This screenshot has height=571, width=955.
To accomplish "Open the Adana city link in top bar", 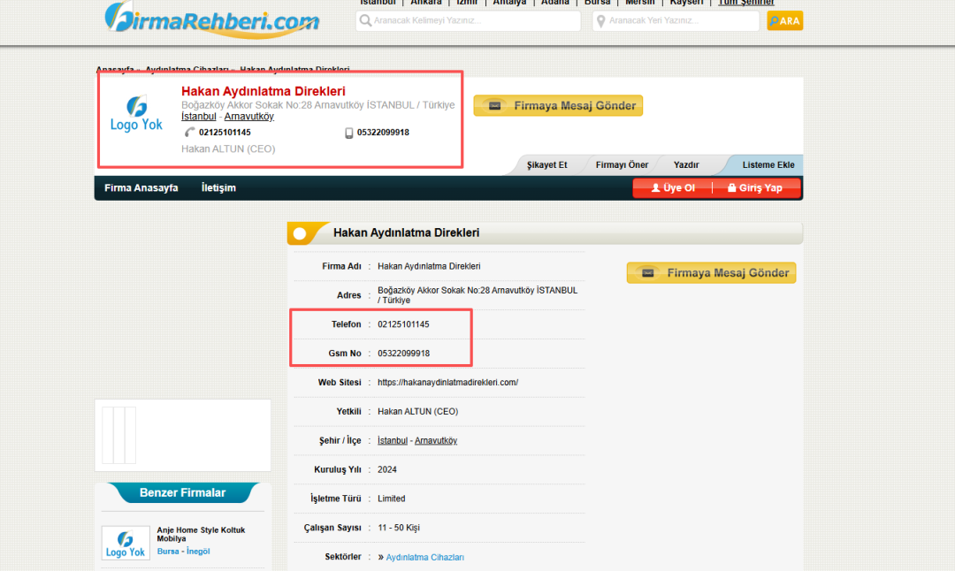I will [x=554, y=3].
